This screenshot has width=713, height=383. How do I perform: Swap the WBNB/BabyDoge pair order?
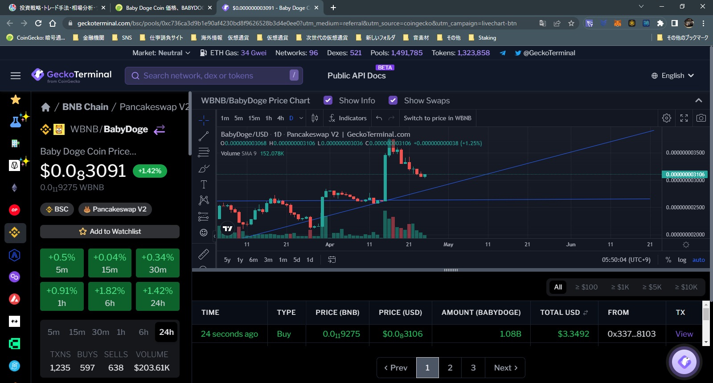(x=160, y=129)
